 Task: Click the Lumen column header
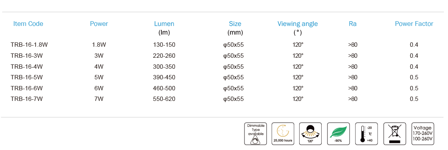(164, 24)
